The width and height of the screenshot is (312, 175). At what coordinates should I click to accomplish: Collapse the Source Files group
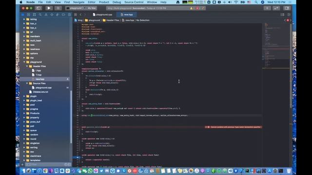[x=27, y=83]
